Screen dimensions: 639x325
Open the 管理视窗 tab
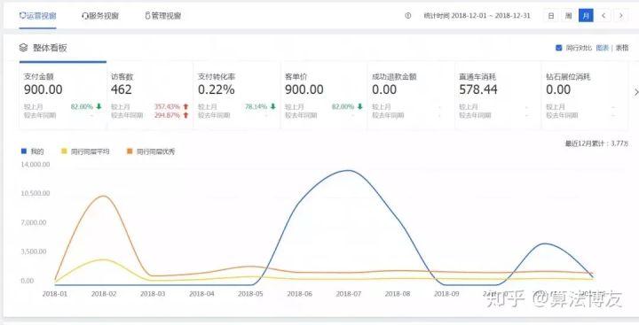pyautogui.click(x=163, y=16)
